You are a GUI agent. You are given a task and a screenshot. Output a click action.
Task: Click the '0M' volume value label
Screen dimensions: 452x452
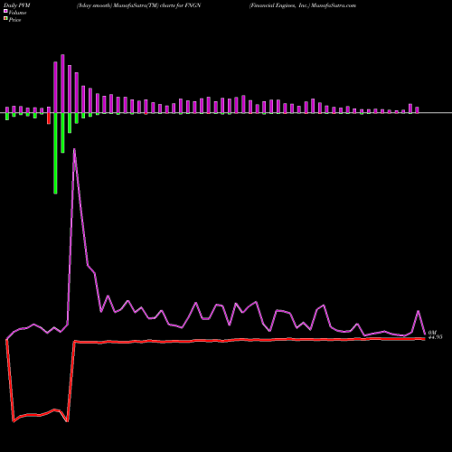pos(432,333)
